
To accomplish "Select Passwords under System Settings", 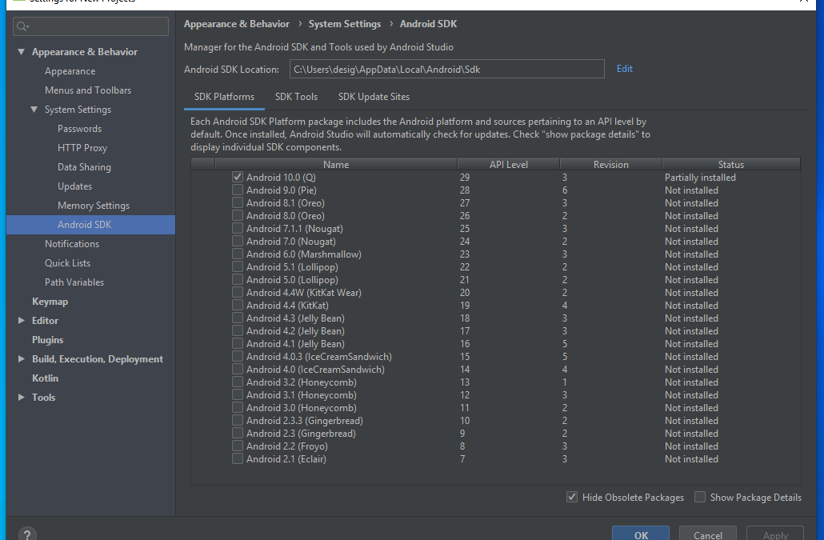I will coord(79,129).
